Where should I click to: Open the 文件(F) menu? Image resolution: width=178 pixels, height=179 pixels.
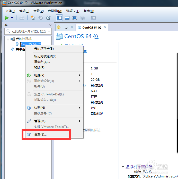coord(10,11)
